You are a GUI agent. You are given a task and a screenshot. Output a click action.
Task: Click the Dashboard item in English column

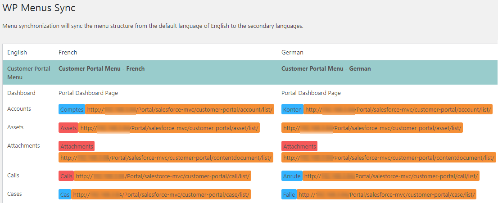21,93
